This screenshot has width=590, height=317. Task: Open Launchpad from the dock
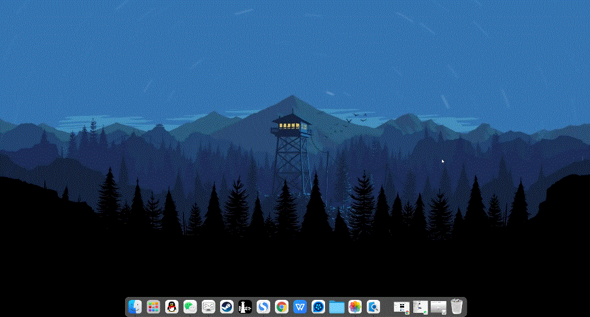click(153, 307)
